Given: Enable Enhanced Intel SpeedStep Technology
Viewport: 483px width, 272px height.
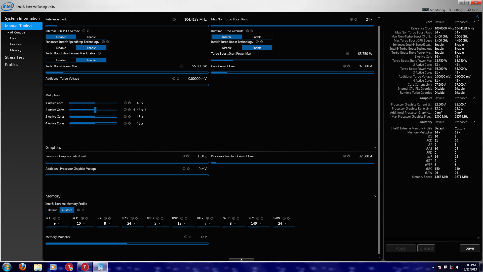Looking at the screenshot, I should 91,48.
